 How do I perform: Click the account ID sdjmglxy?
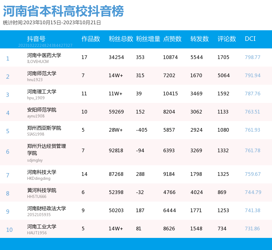point(35,160)
